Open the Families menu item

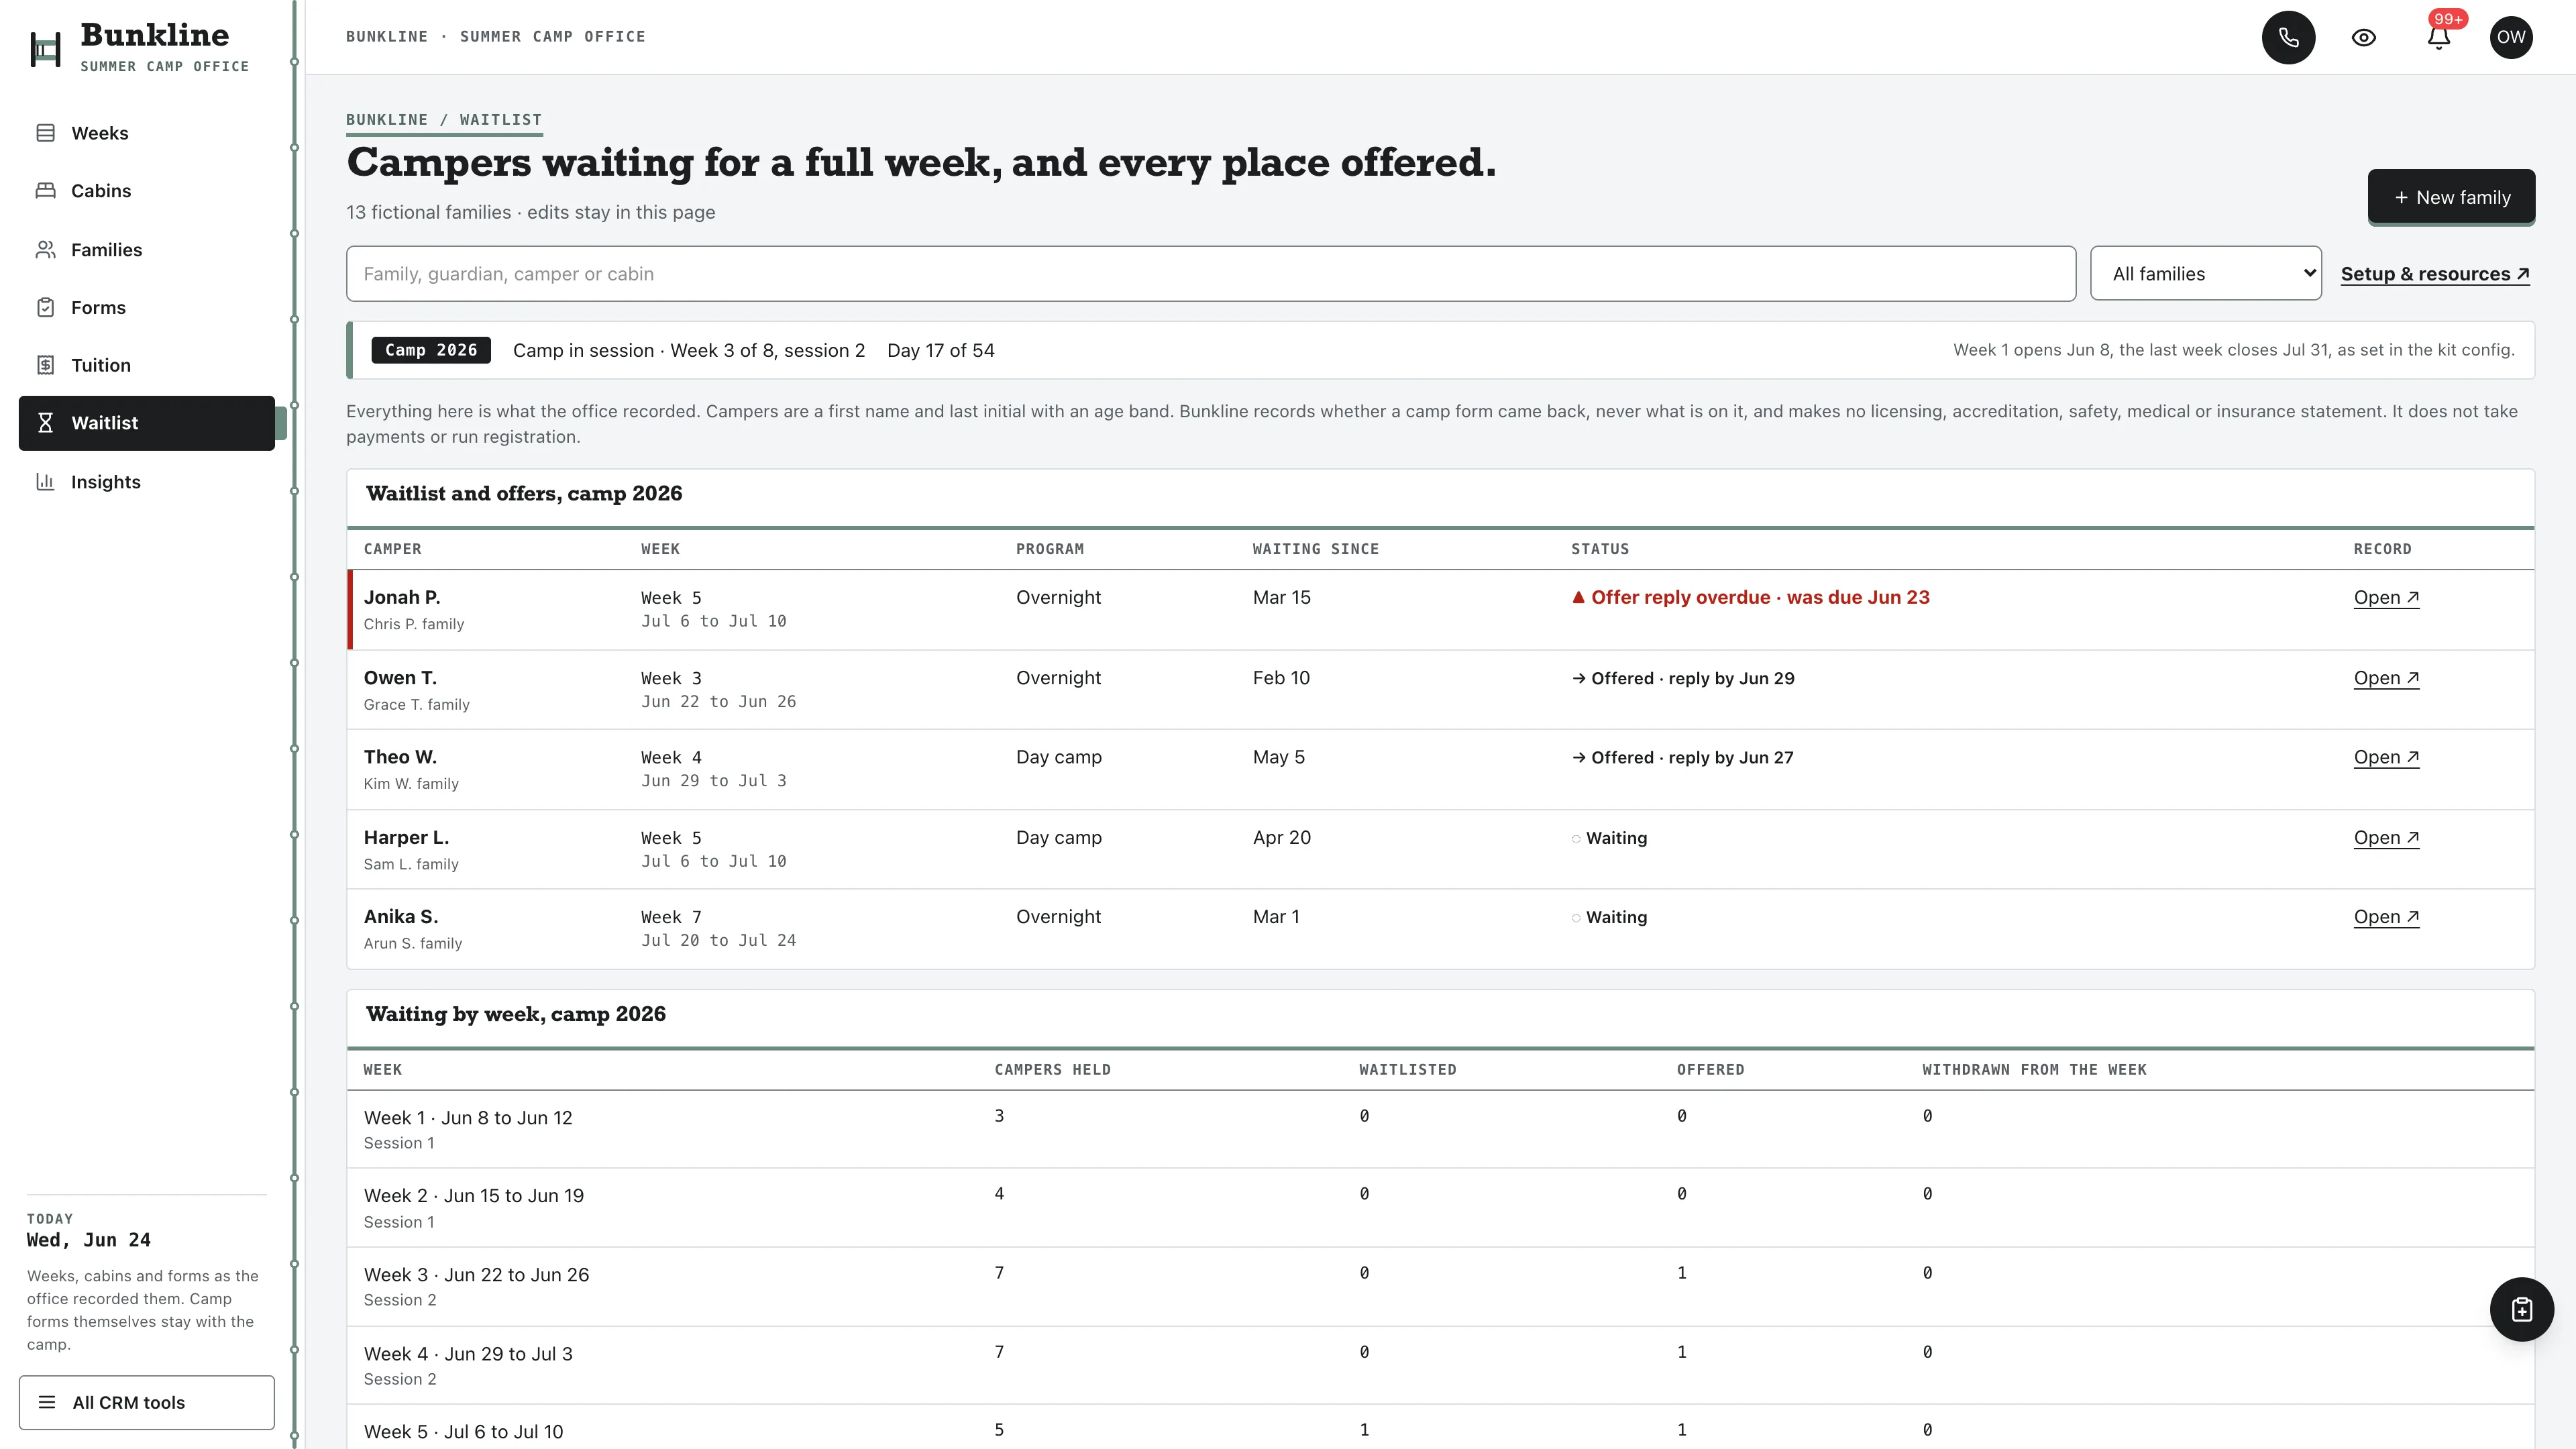(x=146, y=249)
